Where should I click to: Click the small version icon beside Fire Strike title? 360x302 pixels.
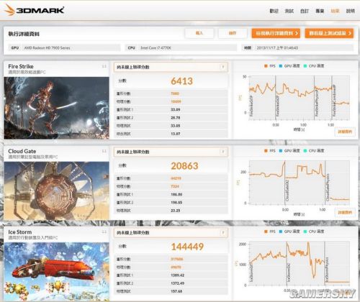104,66
